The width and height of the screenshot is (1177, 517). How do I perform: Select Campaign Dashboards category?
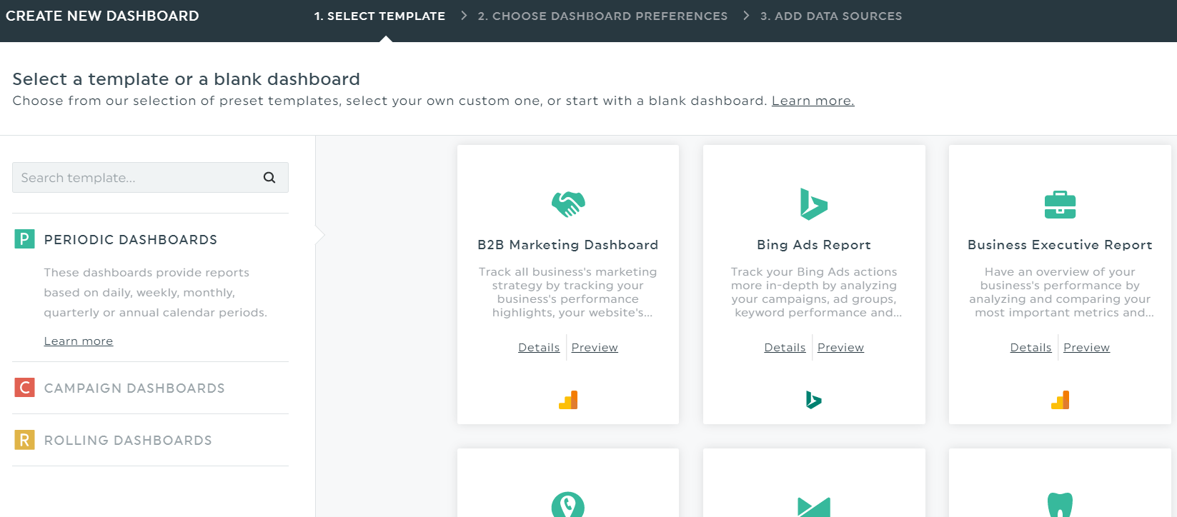pyautogui.click(x=134, y=388)
